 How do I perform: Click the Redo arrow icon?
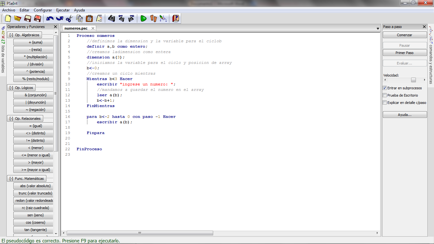59,18
